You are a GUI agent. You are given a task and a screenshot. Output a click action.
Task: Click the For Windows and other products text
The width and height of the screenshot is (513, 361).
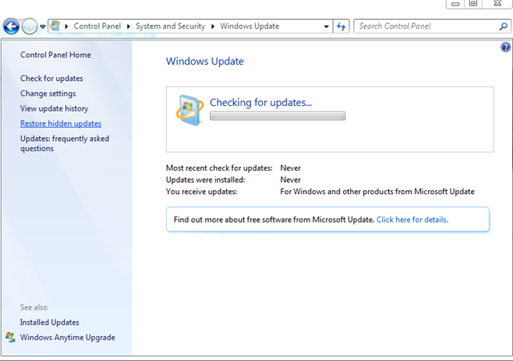tap(378, 192)
